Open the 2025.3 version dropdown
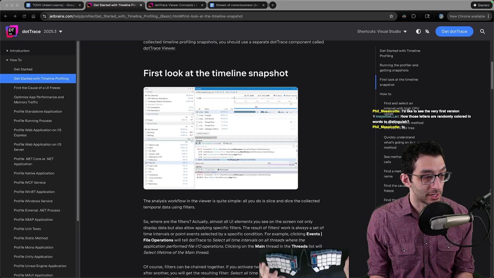Image resolution: width=494 pixels, height=278 pixels. click(x=53, y=31)
